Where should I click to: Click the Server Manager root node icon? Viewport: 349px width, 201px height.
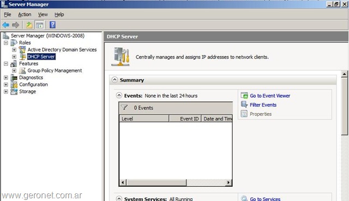point(6,36)
